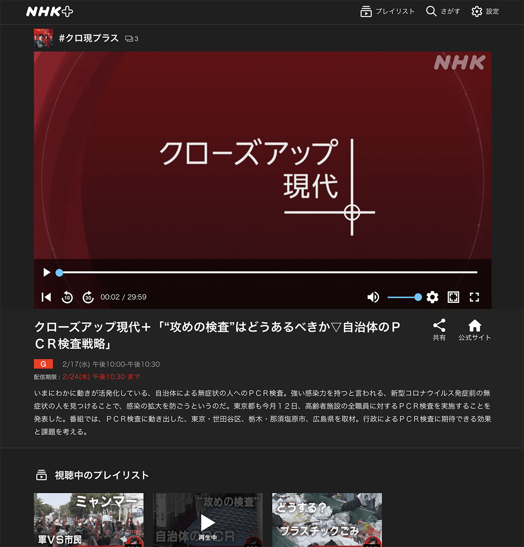Open the プレイリスト menu in header
This screenshot has height=547, width=524.
387,11
